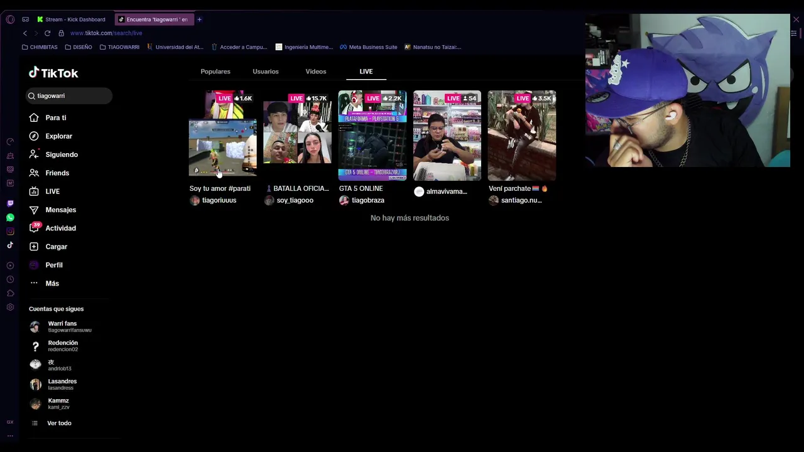Screen dimensions: 804x452
Task: Switch to the Videos search tab
Action: (316, 72)
